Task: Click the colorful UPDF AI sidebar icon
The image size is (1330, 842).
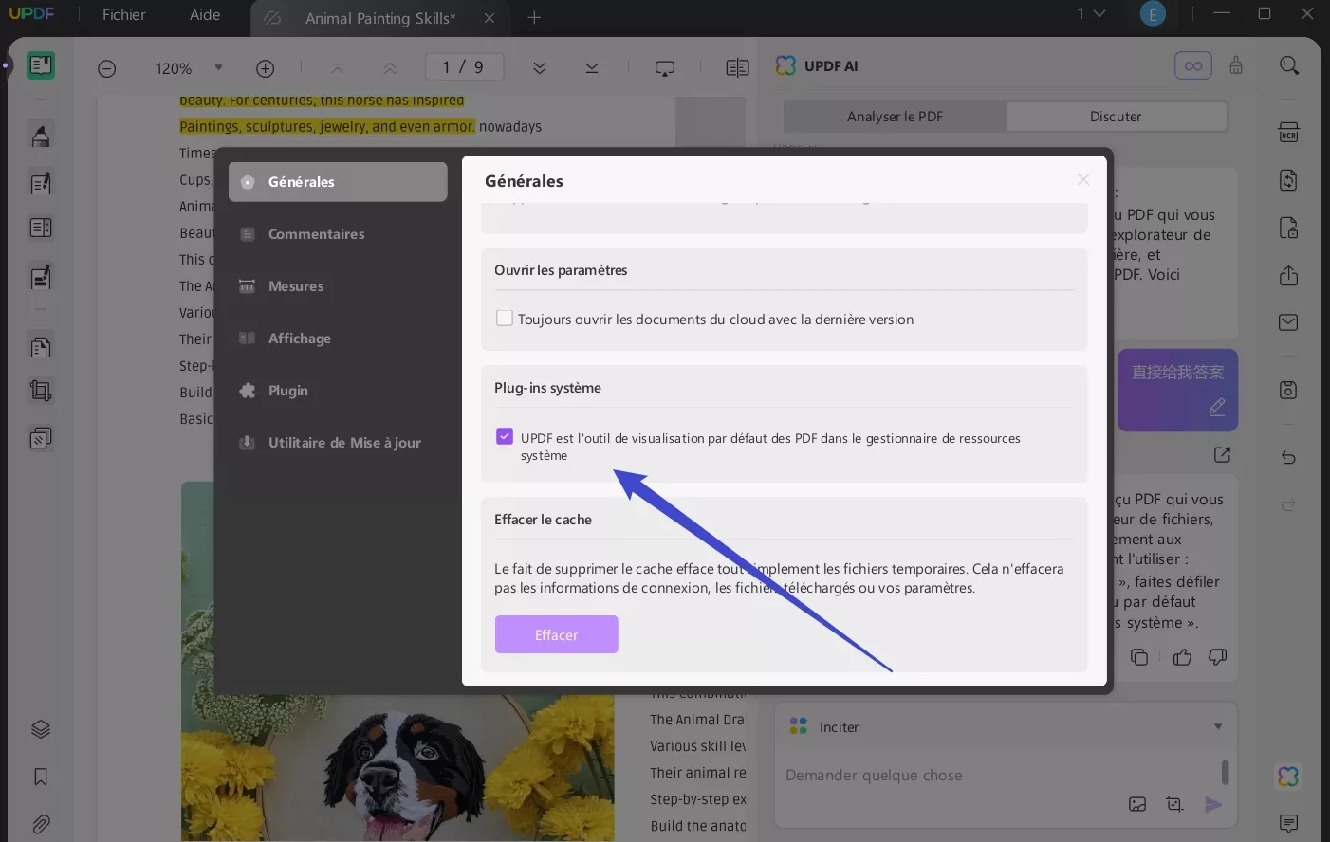Action: (x=1288, y=777)
